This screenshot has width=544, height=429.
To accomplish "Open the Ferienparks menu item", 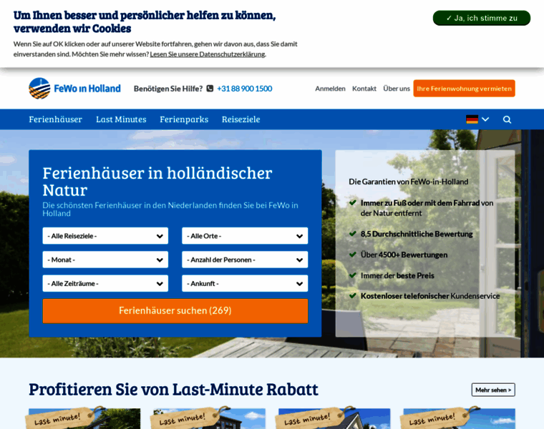I will (x=184, y=119).
